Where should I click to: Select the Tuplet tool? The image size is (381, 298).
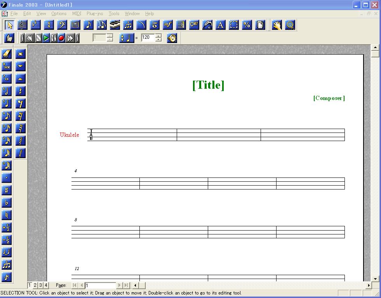tap(128, 25)
